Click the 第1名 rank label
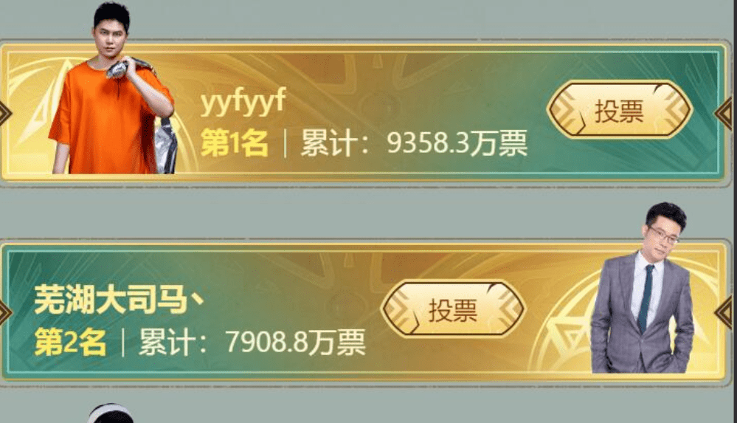The width and height of the screenshot is (737, 423). pyautogui.click(x=234, y=142)
